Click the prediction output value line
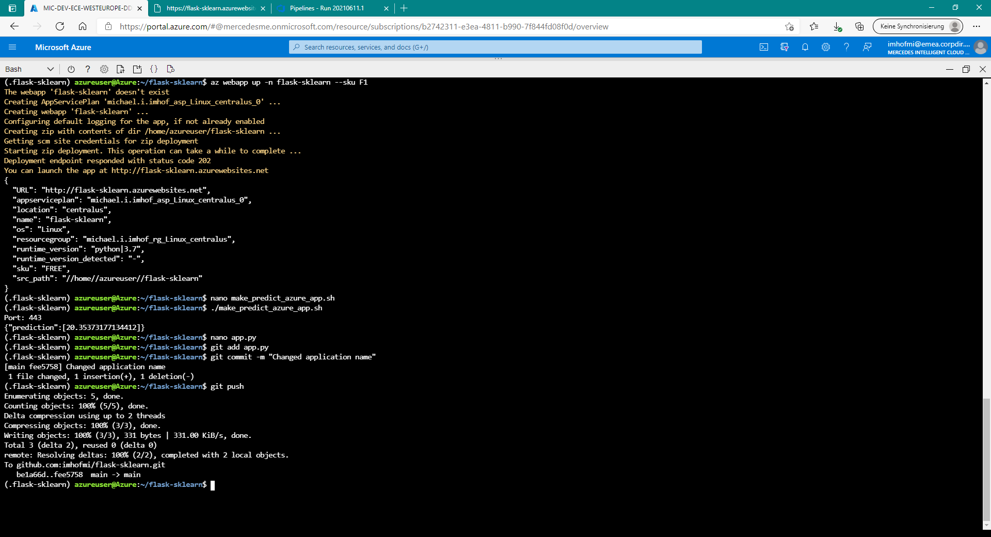The width and height of the screenshot is (991, 537). click(74, 327)
